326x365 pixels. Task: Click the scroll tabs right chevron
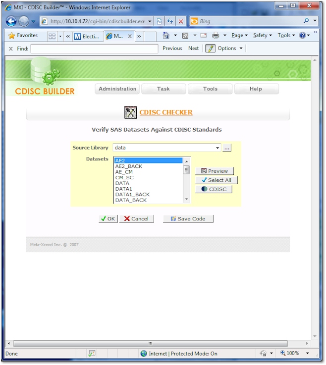(x=139, y=36)
